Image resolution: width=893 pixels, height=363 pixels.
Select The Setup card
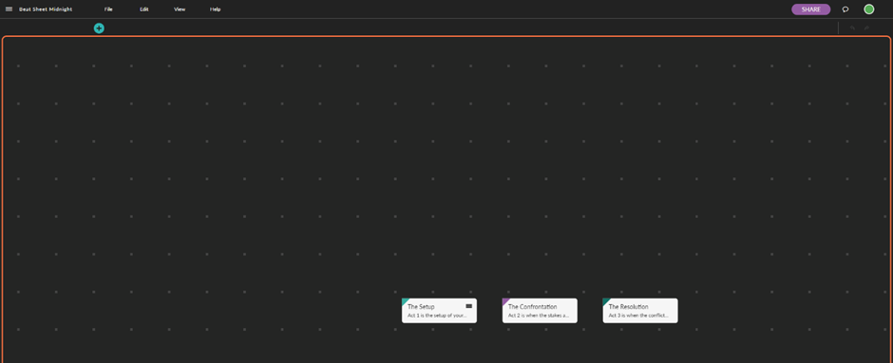[x=439, y=311]
